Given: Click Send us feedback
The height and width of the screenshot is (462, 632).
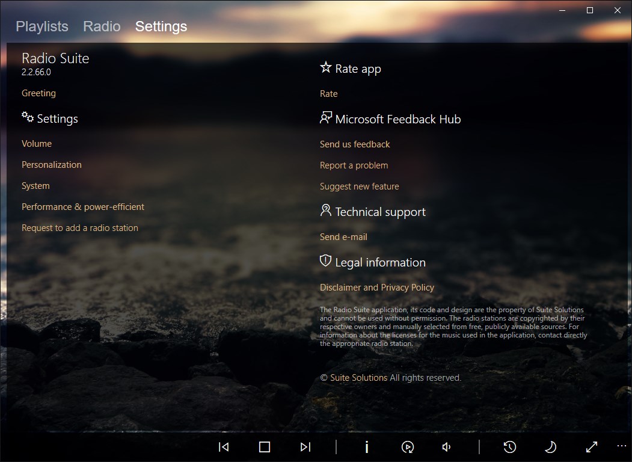Looking at the screenshot, I should coord(355,144).
